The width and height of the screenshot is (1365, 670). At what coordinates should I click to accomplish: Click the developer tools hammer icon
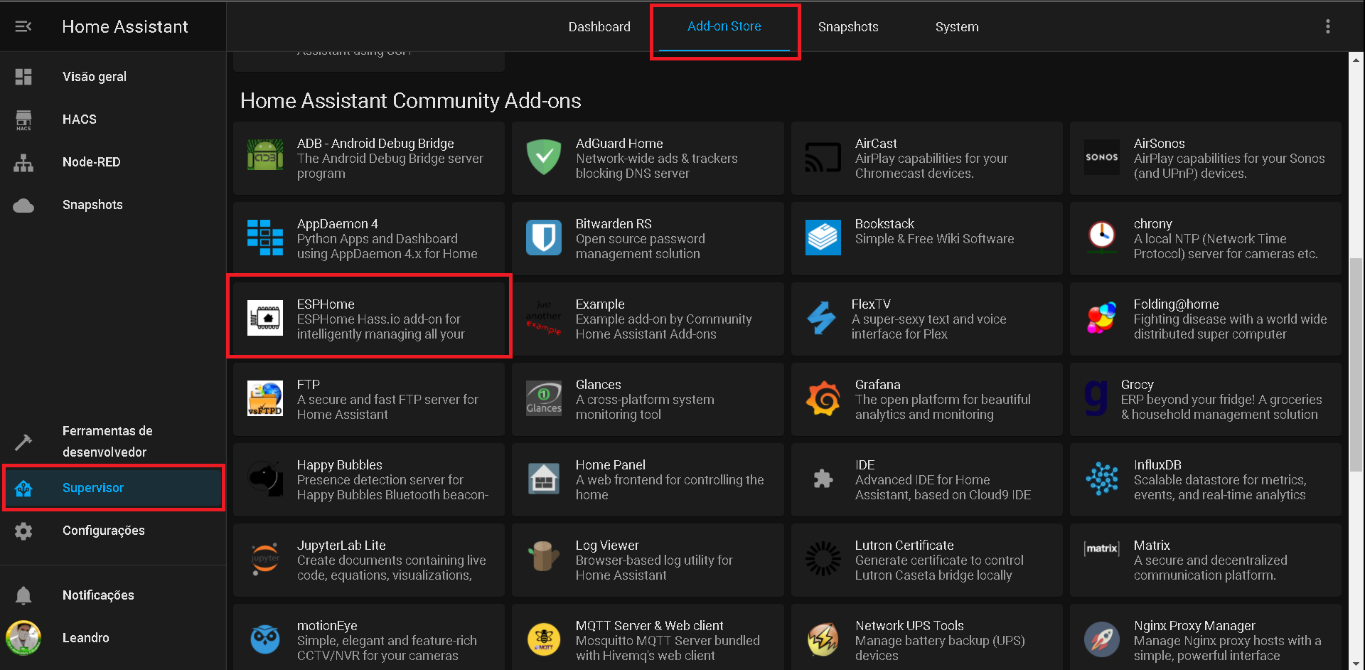[23, 442]
